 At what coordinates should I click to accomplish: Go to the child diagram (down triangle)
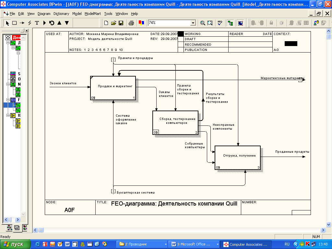pos(67,23)
